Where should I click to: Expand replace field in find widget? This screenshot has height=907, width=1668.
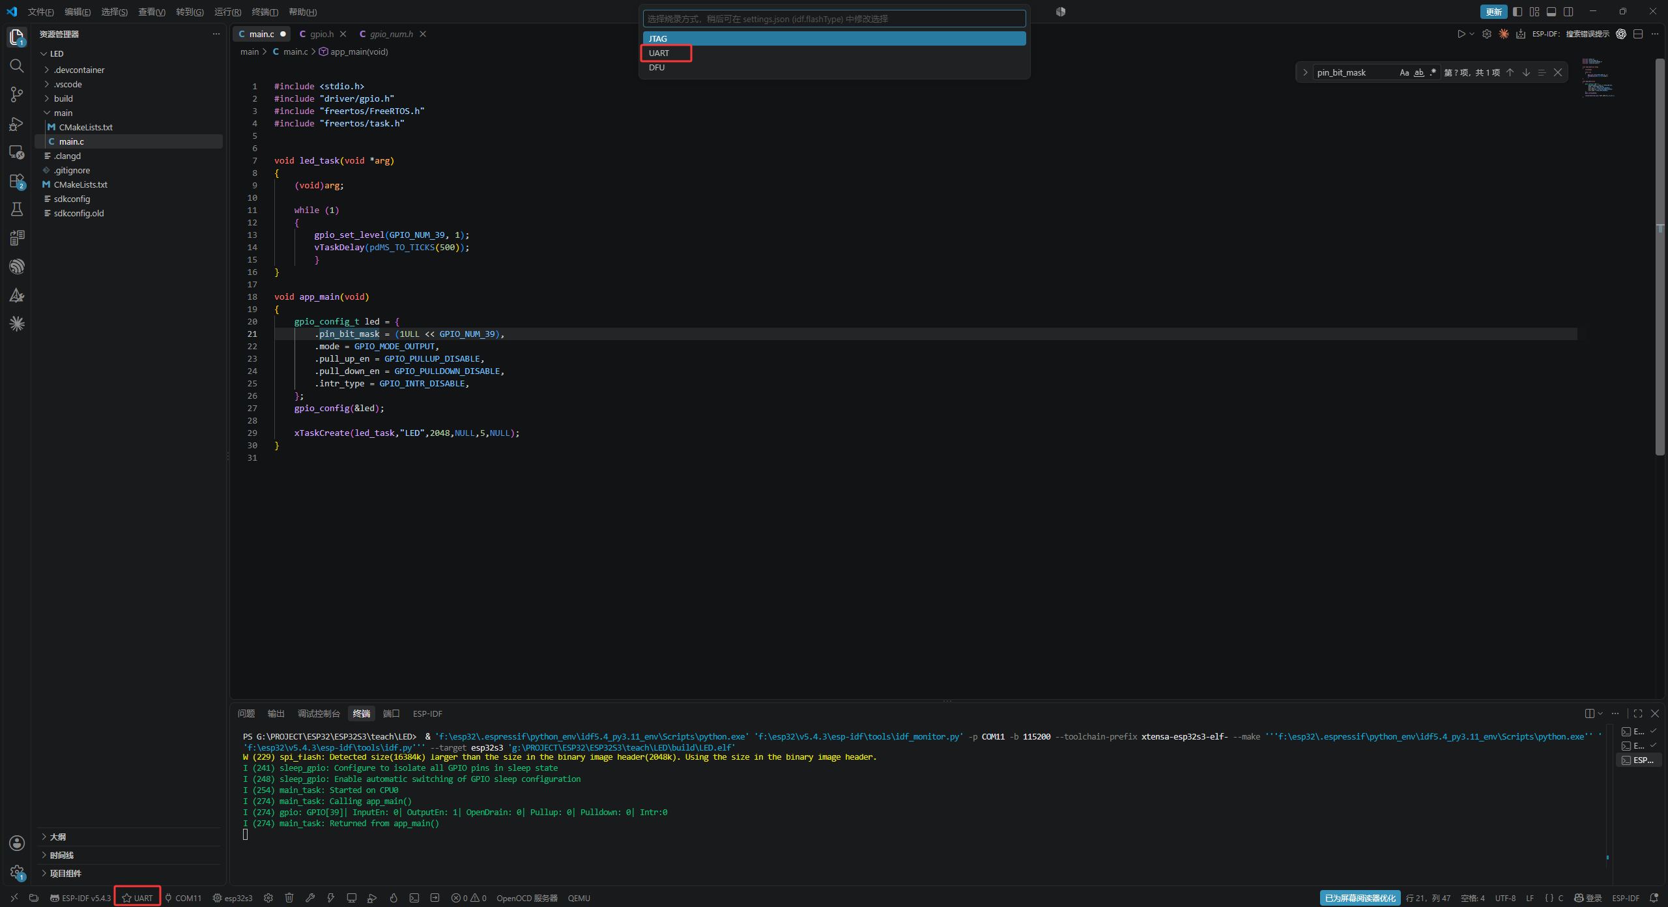[1305, 72]
